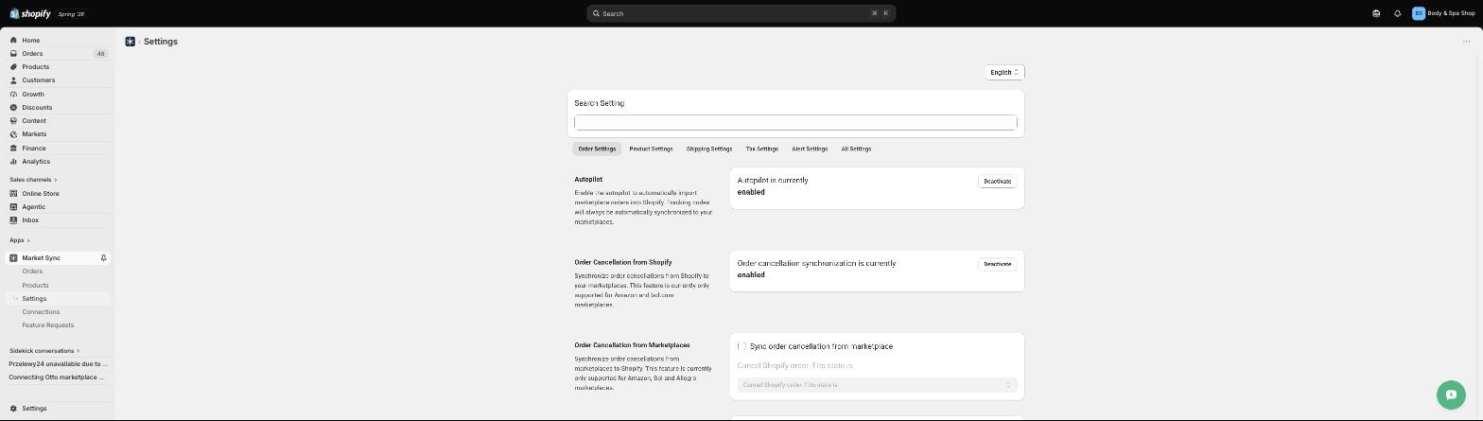Screen dimensions: 1483x421
Task: Focus the top Search bar
Action: 741,13
